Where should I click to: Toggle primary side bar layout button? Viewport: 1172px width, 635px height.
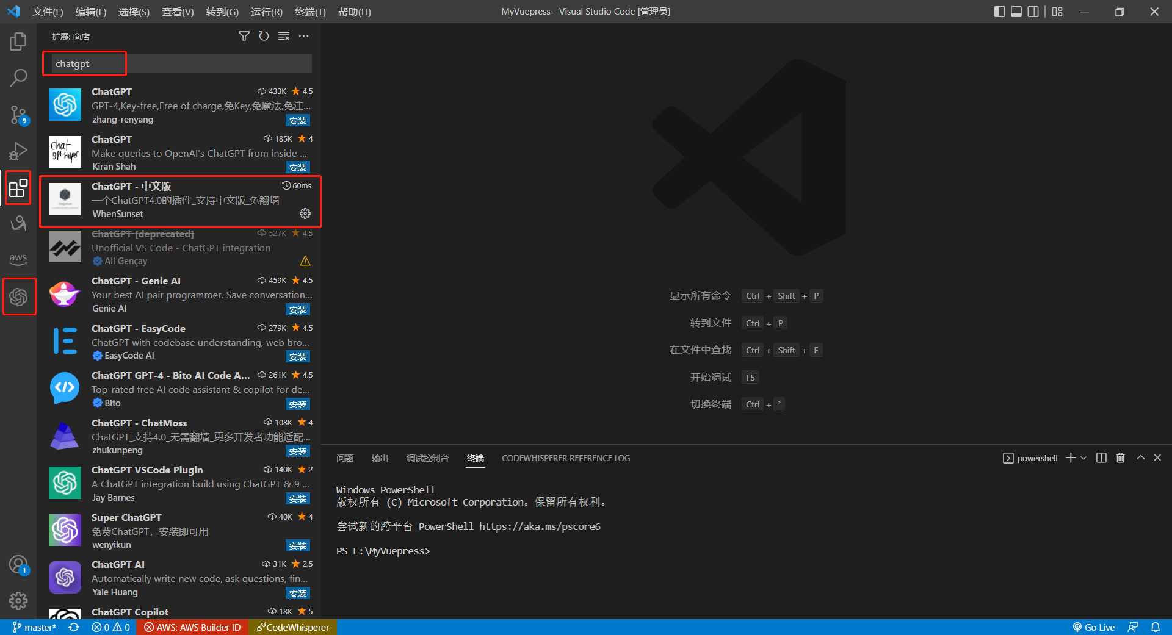999,12
